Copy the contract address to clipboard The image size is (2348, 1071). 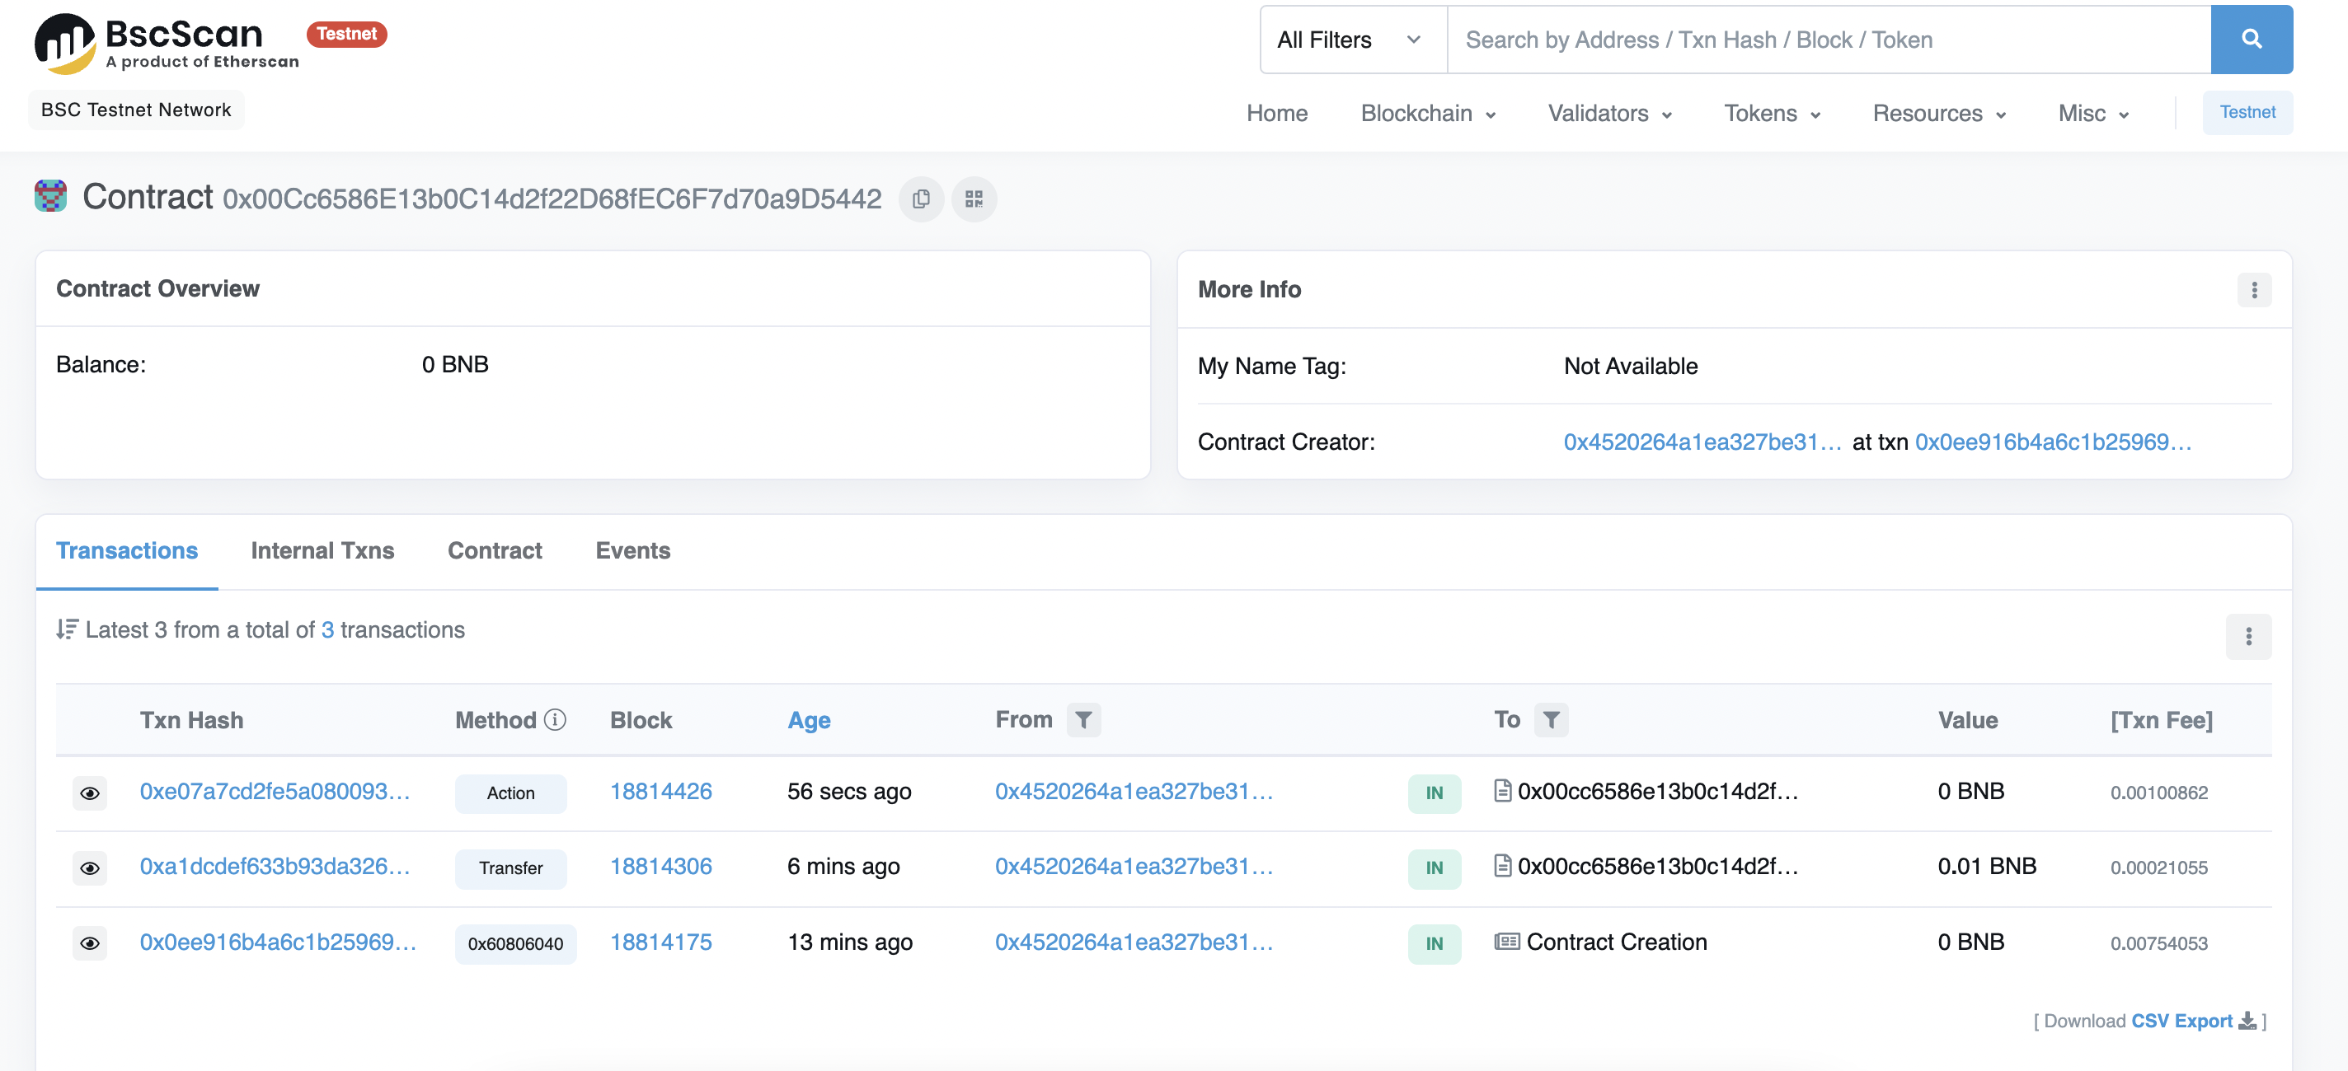tap(921, 199)
